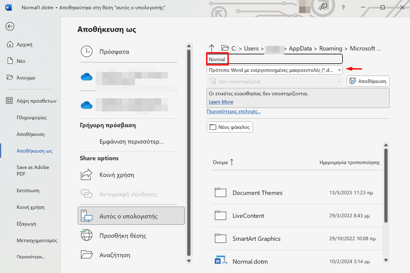Click the Learn More link

221,102
